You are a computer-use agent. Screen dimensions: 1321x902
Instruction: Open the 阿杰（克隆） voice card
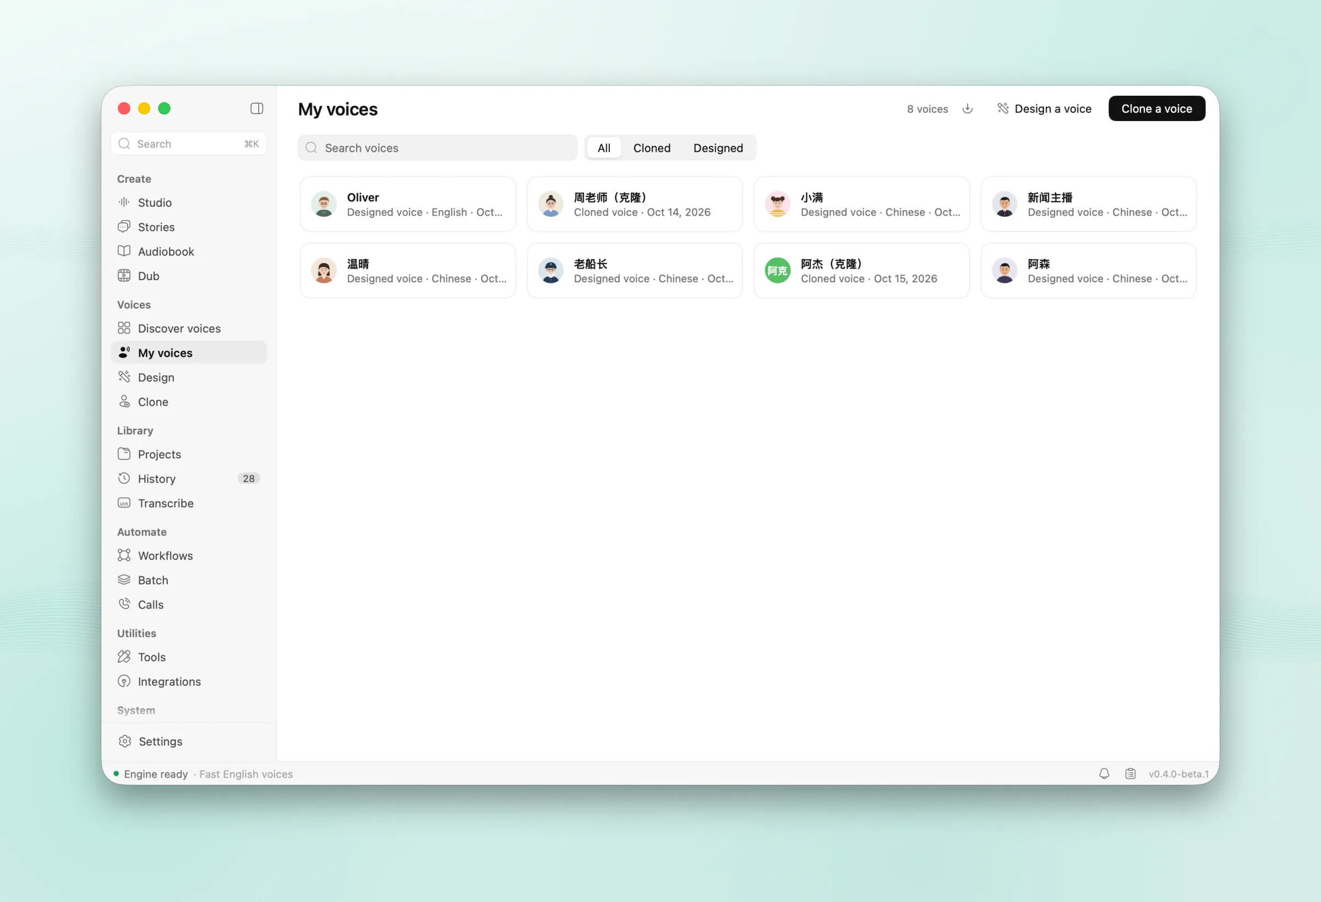pos(861,271)
